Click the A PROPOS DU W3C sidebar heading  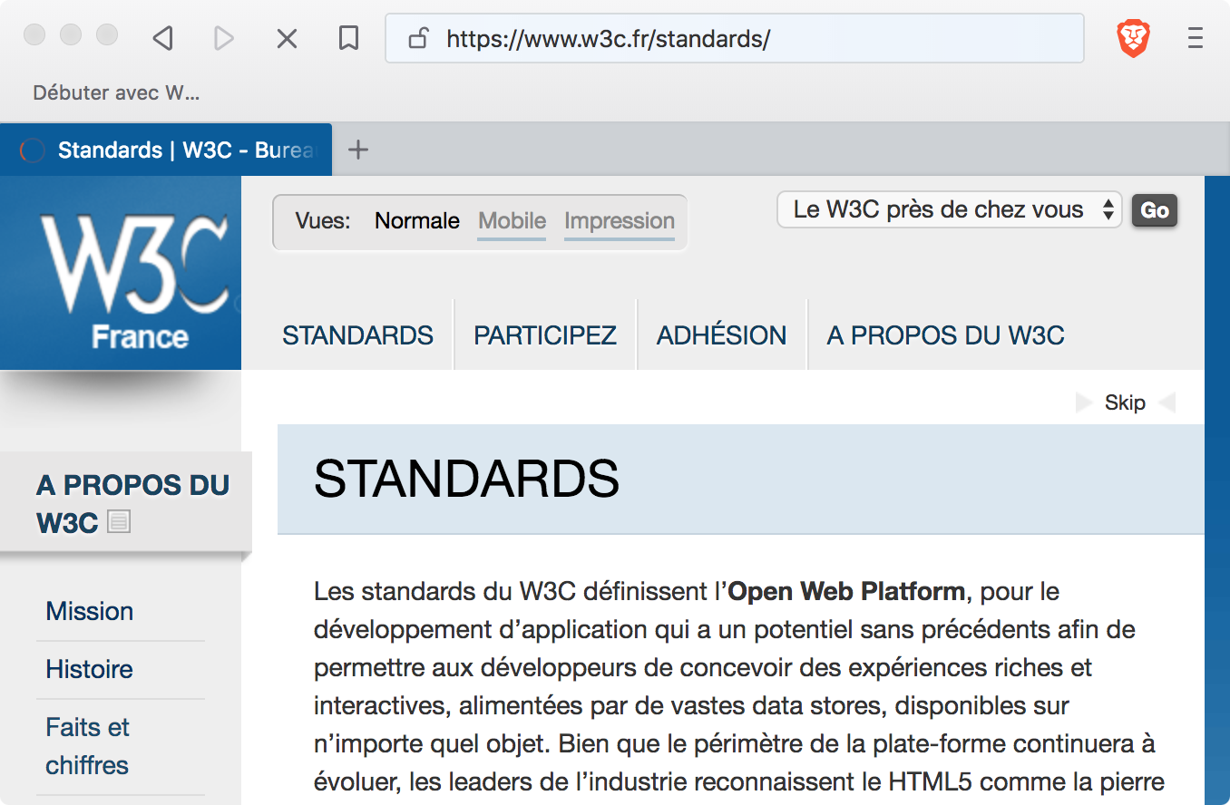pyautogui.click(x=132, y=503)
